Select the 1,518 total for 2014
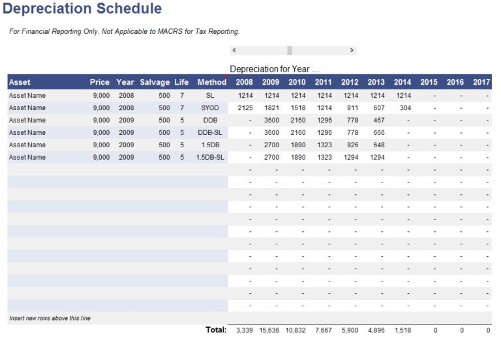The width and height of the screenshot is (501, 346). pyautogui.click(x=403, y=330)
